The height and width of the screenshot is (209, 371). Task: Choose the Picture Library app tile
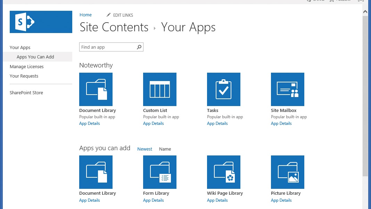[x=288, y=172]
